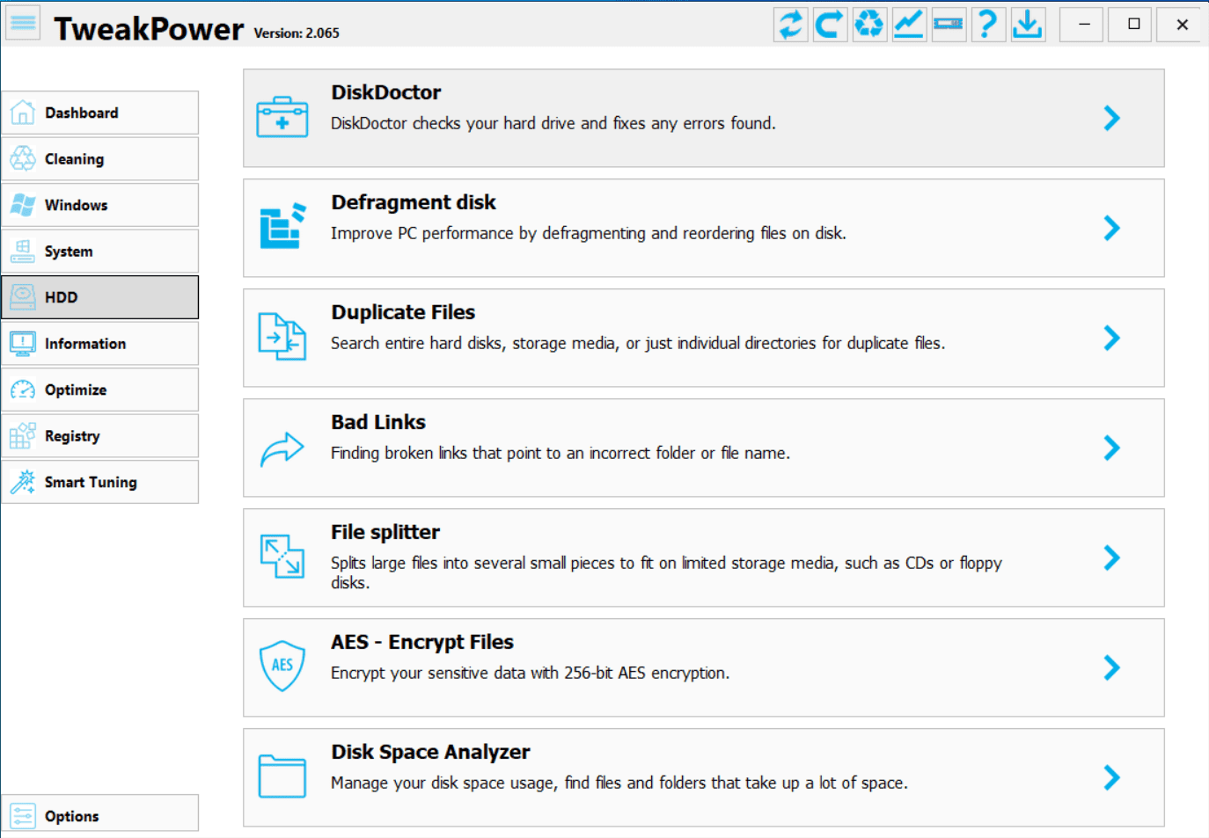The height and width of the screenshot is (838, 1209).
Task: Expand Defragment disk with its right chevron
Action: click(x=1112, y=228)
